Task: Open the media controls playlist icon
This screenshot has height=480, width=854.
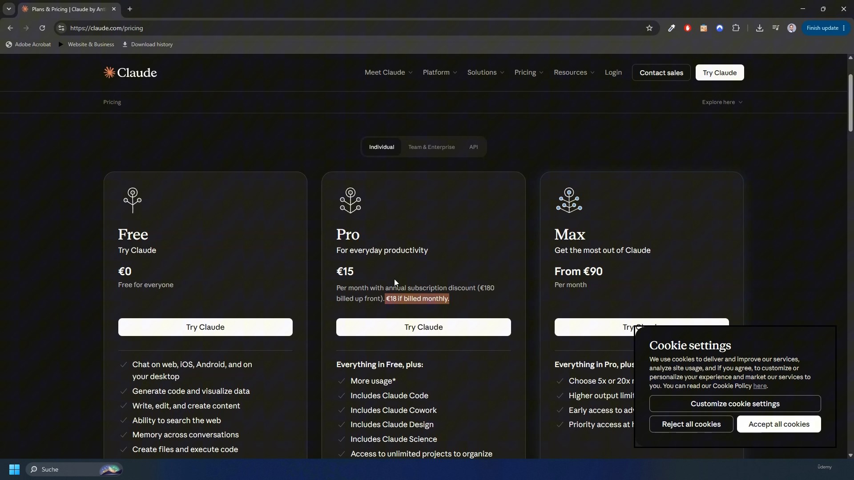Action: (x=776, y=28)
